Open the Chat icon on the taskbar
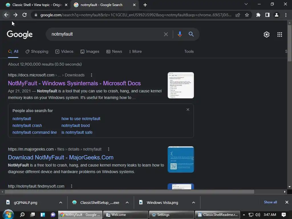 [x=53, y=215]
